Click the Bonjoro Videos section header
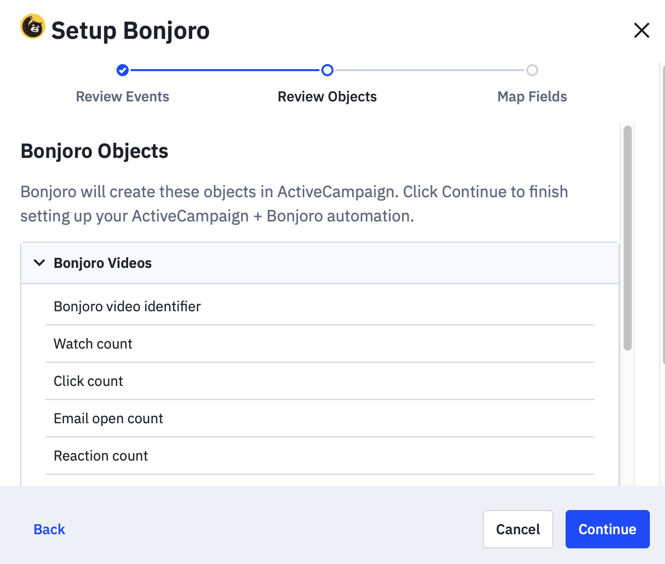This screenshot has height=564, width=665. pos(320,263)
